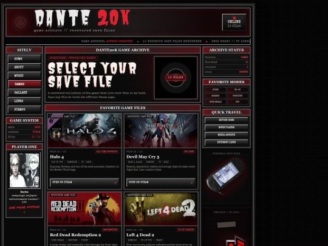The image size is (328, 246).
Task: Click the XBOX value in Game System panel
Action: [x=38, y=127]
